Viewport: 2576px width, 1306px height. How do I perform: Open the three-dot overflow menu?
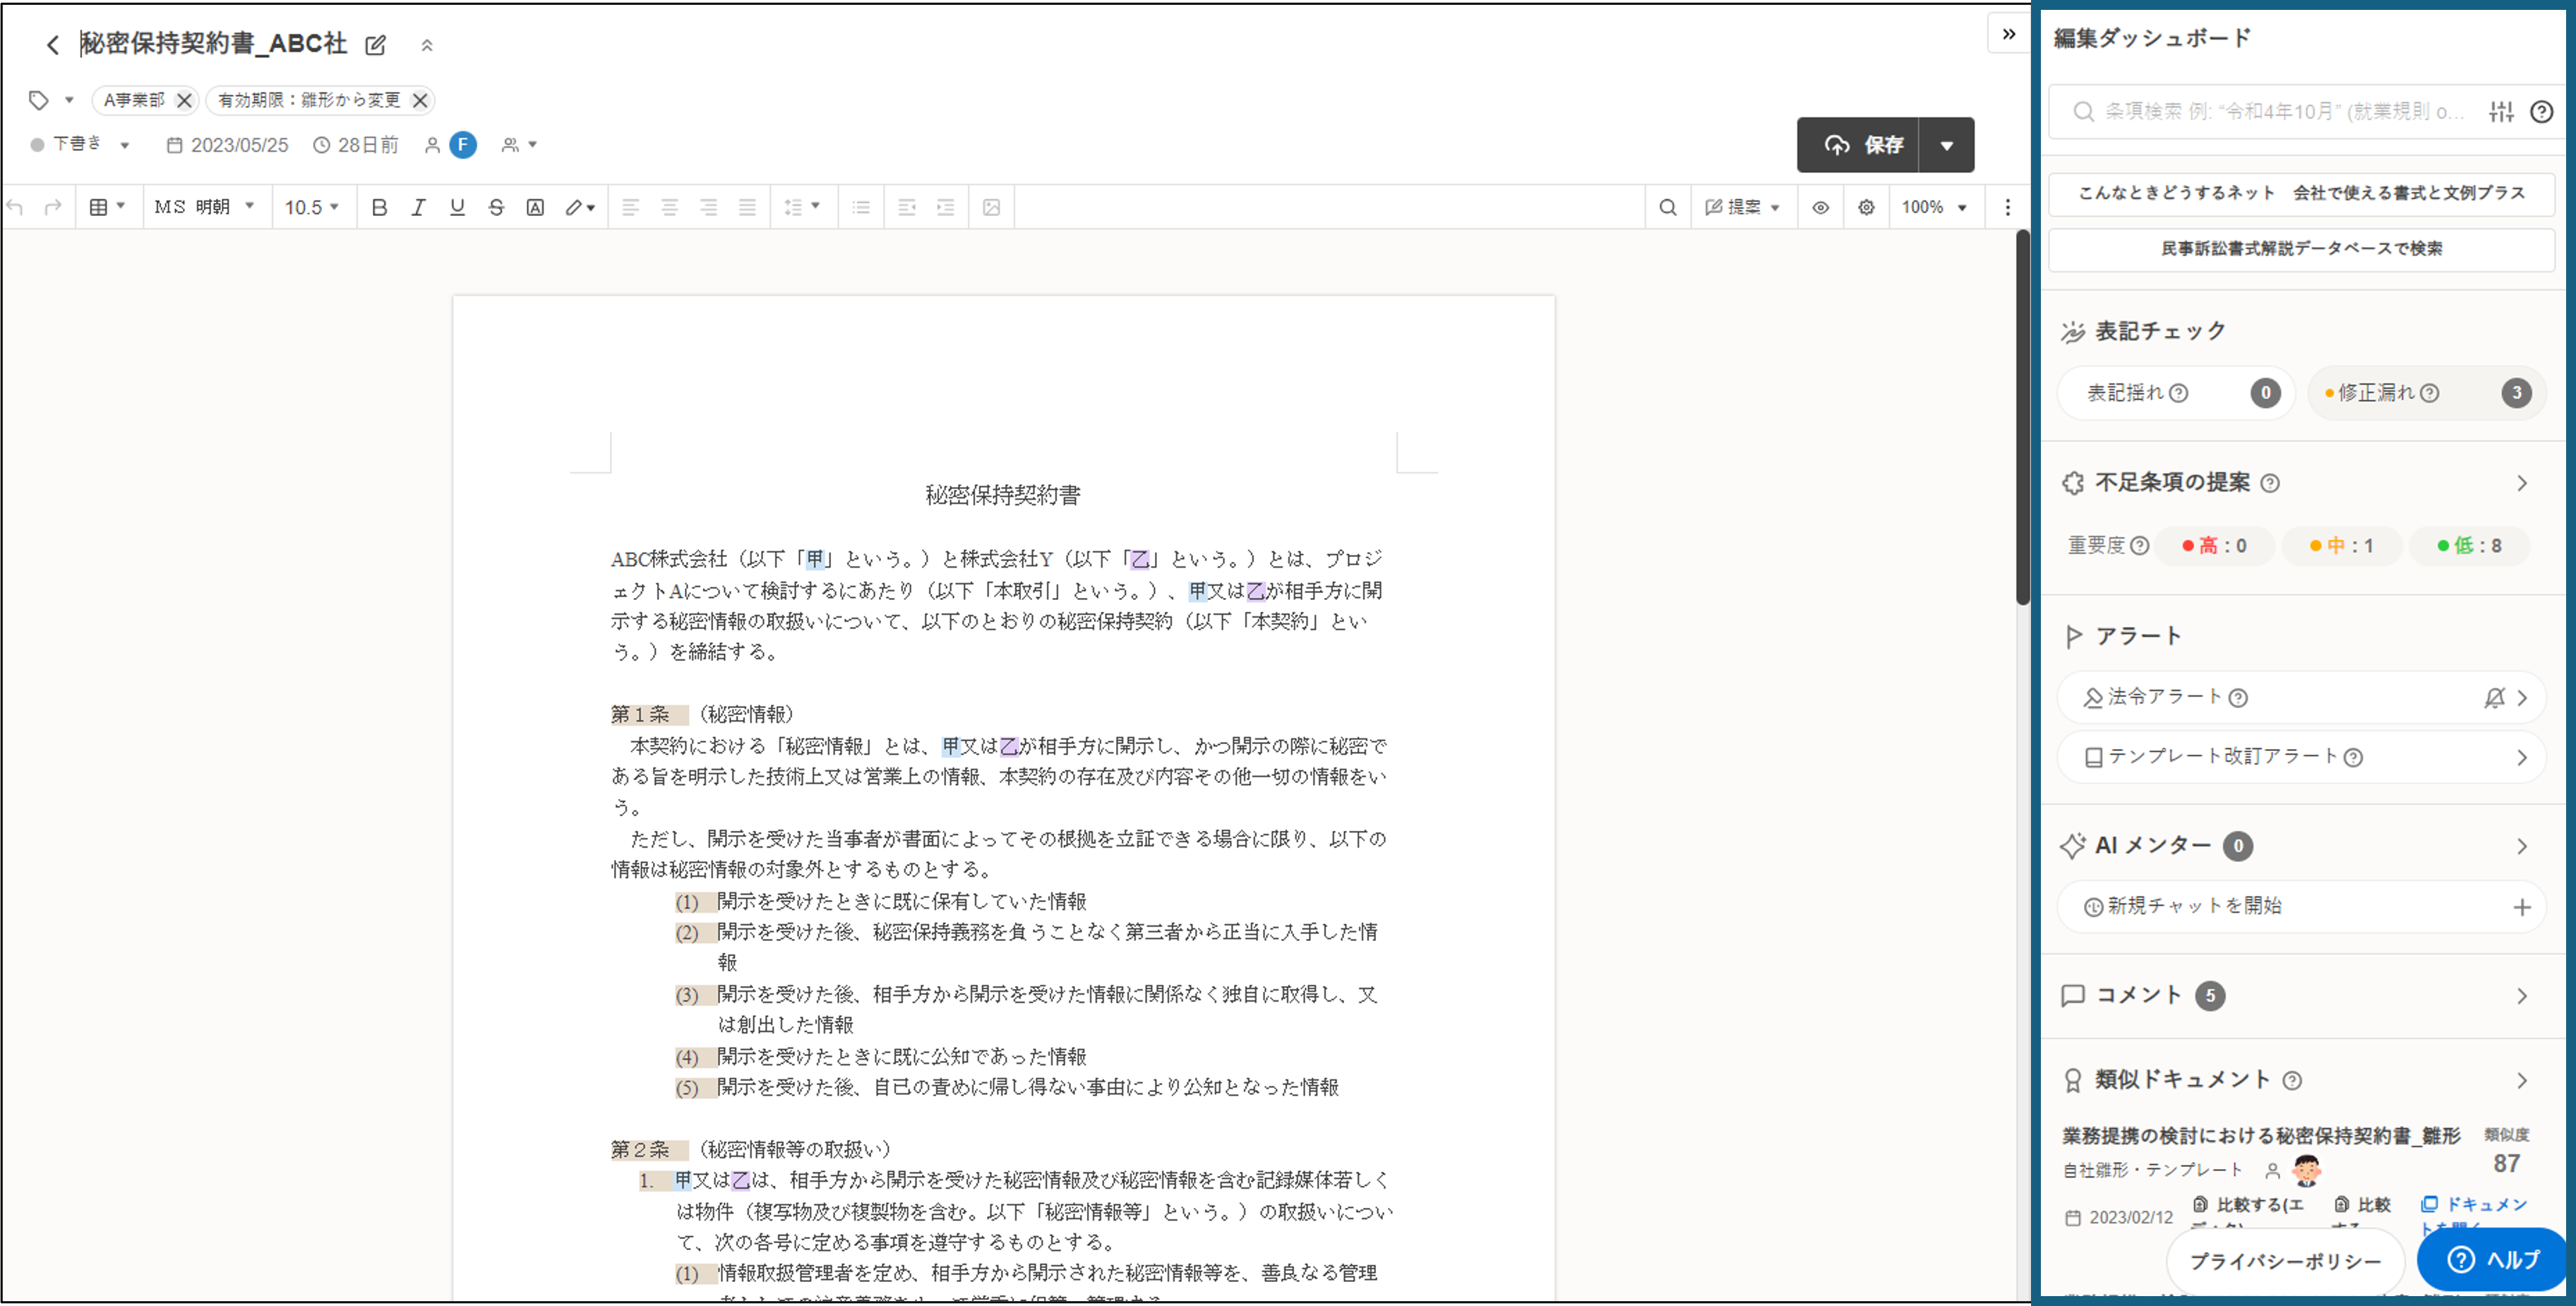2007,207
